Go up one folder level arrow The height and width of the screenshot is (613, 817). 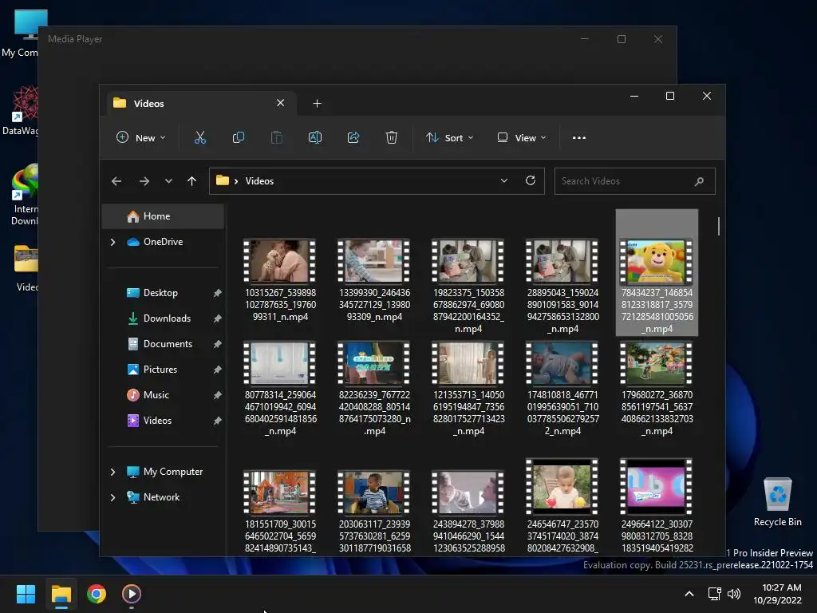click(191, 181)
